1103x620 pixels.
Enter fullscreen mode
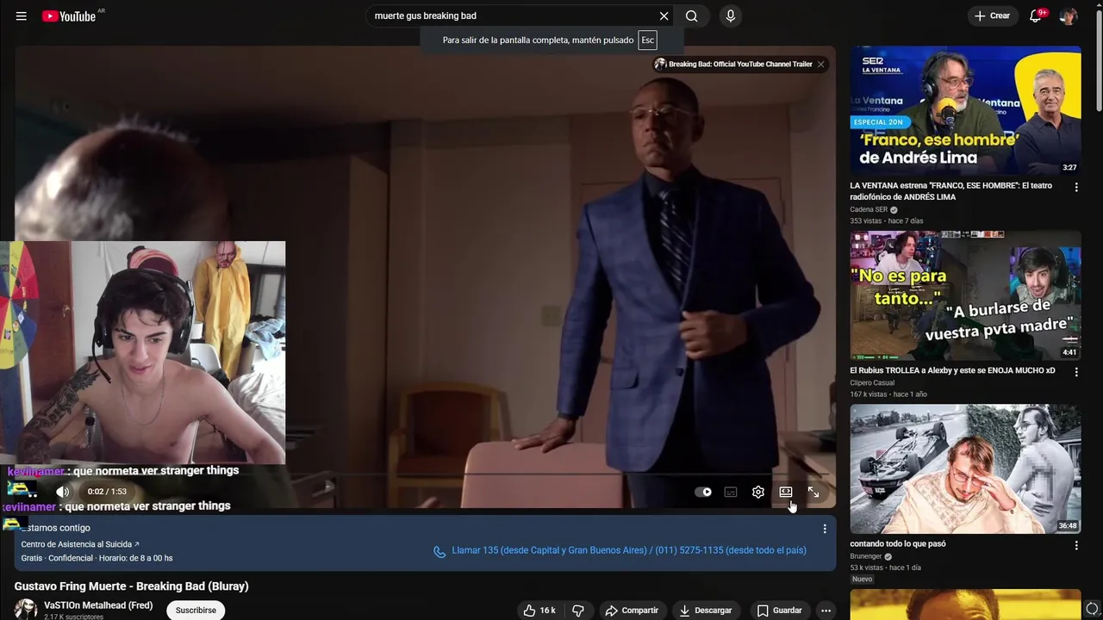813,492
